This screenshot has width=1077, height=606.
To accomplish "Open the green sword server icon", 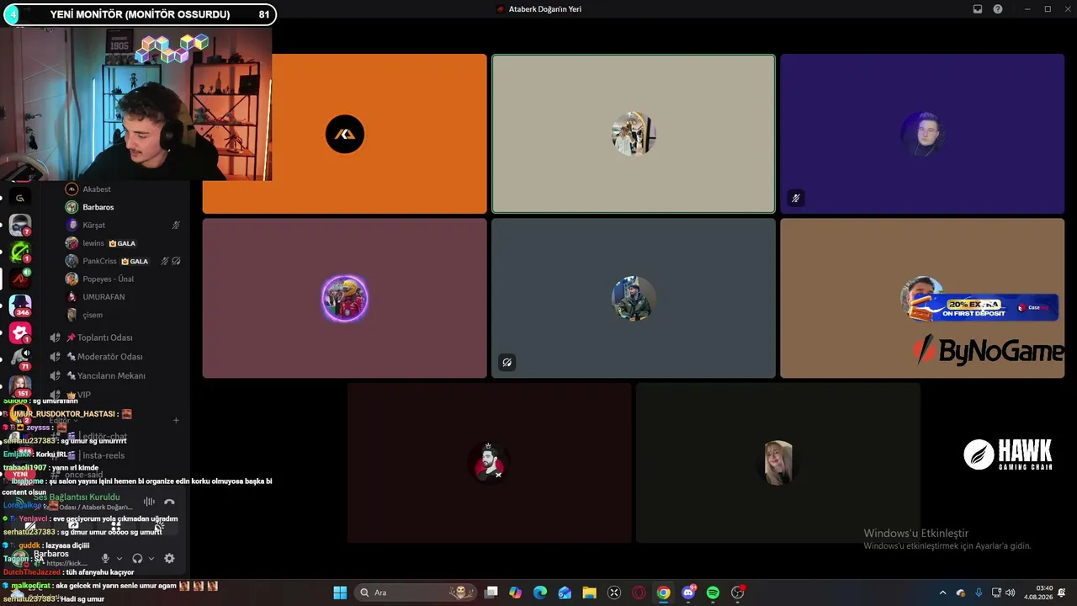I will [x=20, y=251].
